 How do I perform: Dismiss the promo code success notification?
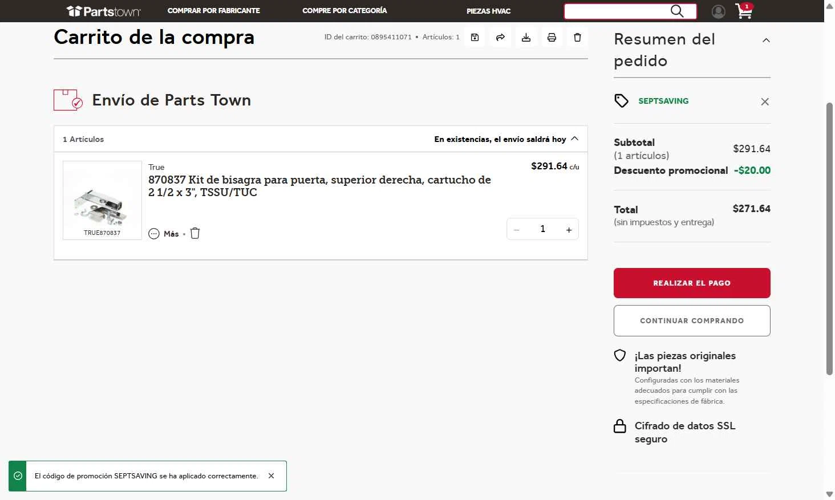tap(271, 475)
